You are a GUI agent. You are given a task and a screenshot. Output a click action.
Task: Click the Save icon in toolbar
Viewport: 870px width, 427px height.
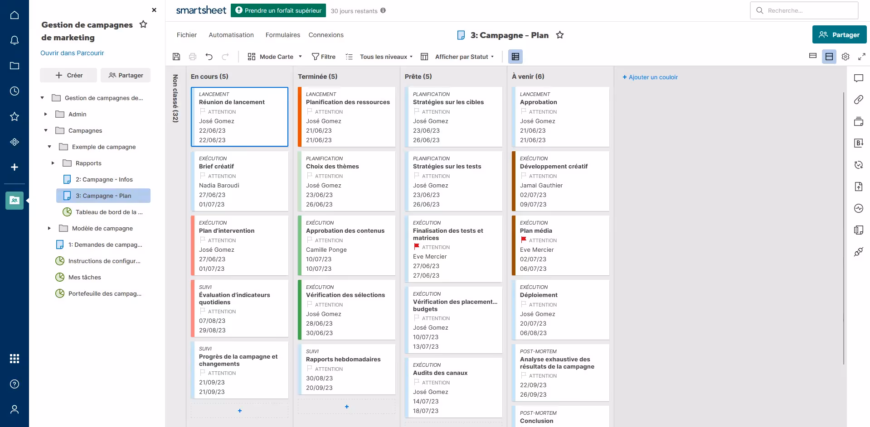click(176, 57)
